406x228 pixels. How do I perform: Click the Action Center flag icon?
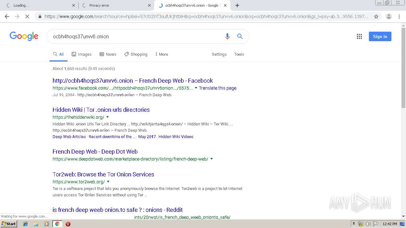point(376,224)
